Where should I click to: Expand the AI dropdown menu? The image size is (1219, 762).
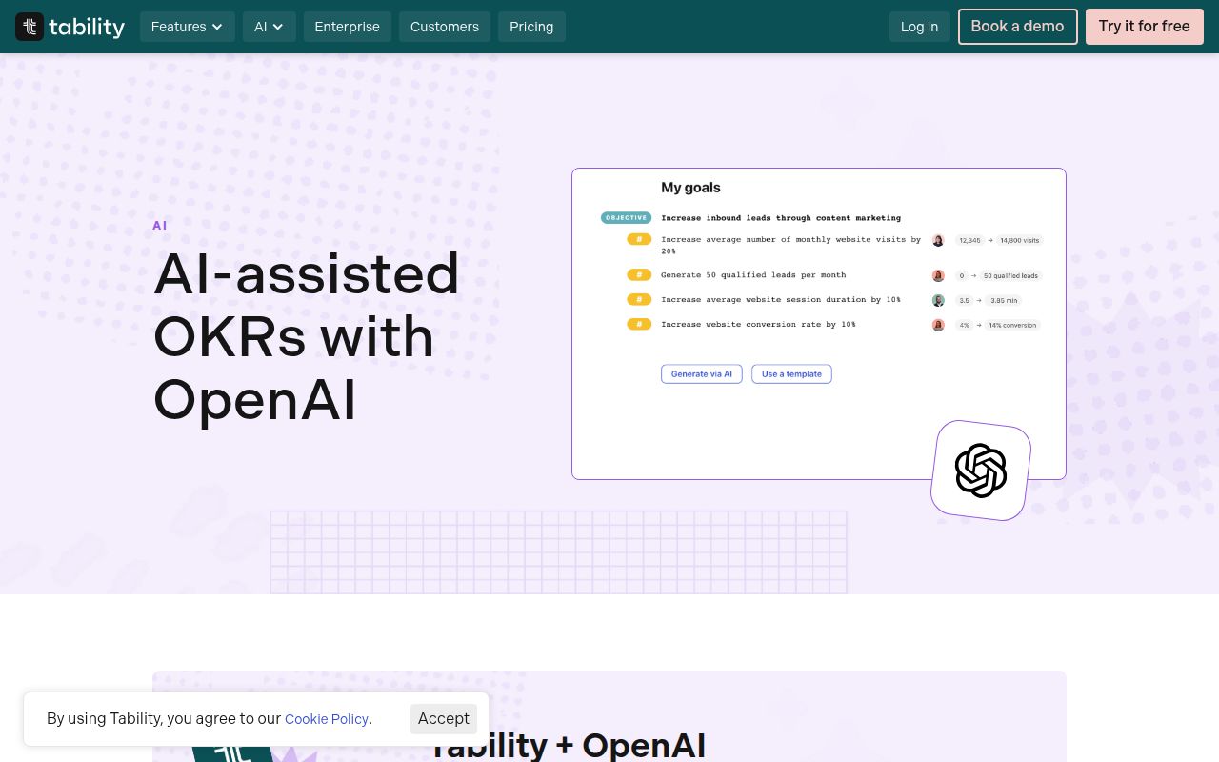coord(270,27)
